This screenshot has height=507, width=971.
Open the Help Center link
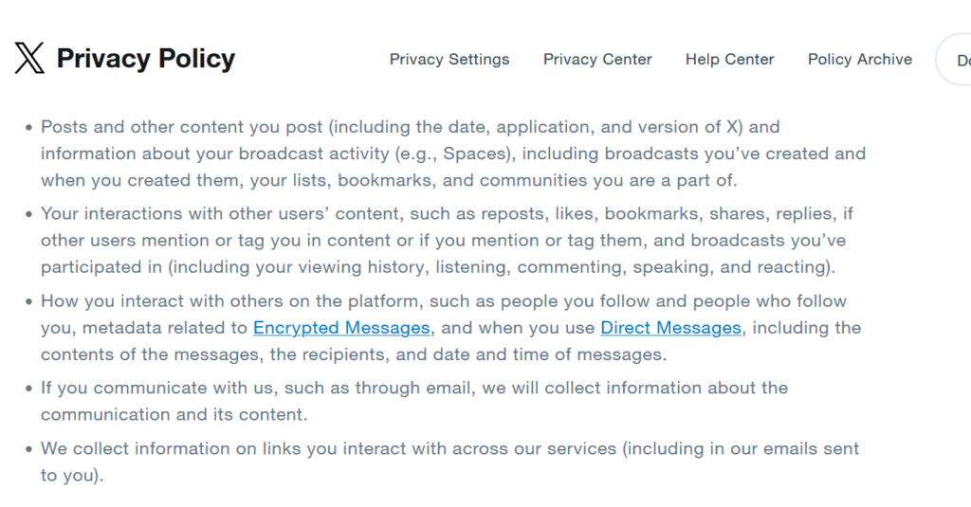[729, 60]
